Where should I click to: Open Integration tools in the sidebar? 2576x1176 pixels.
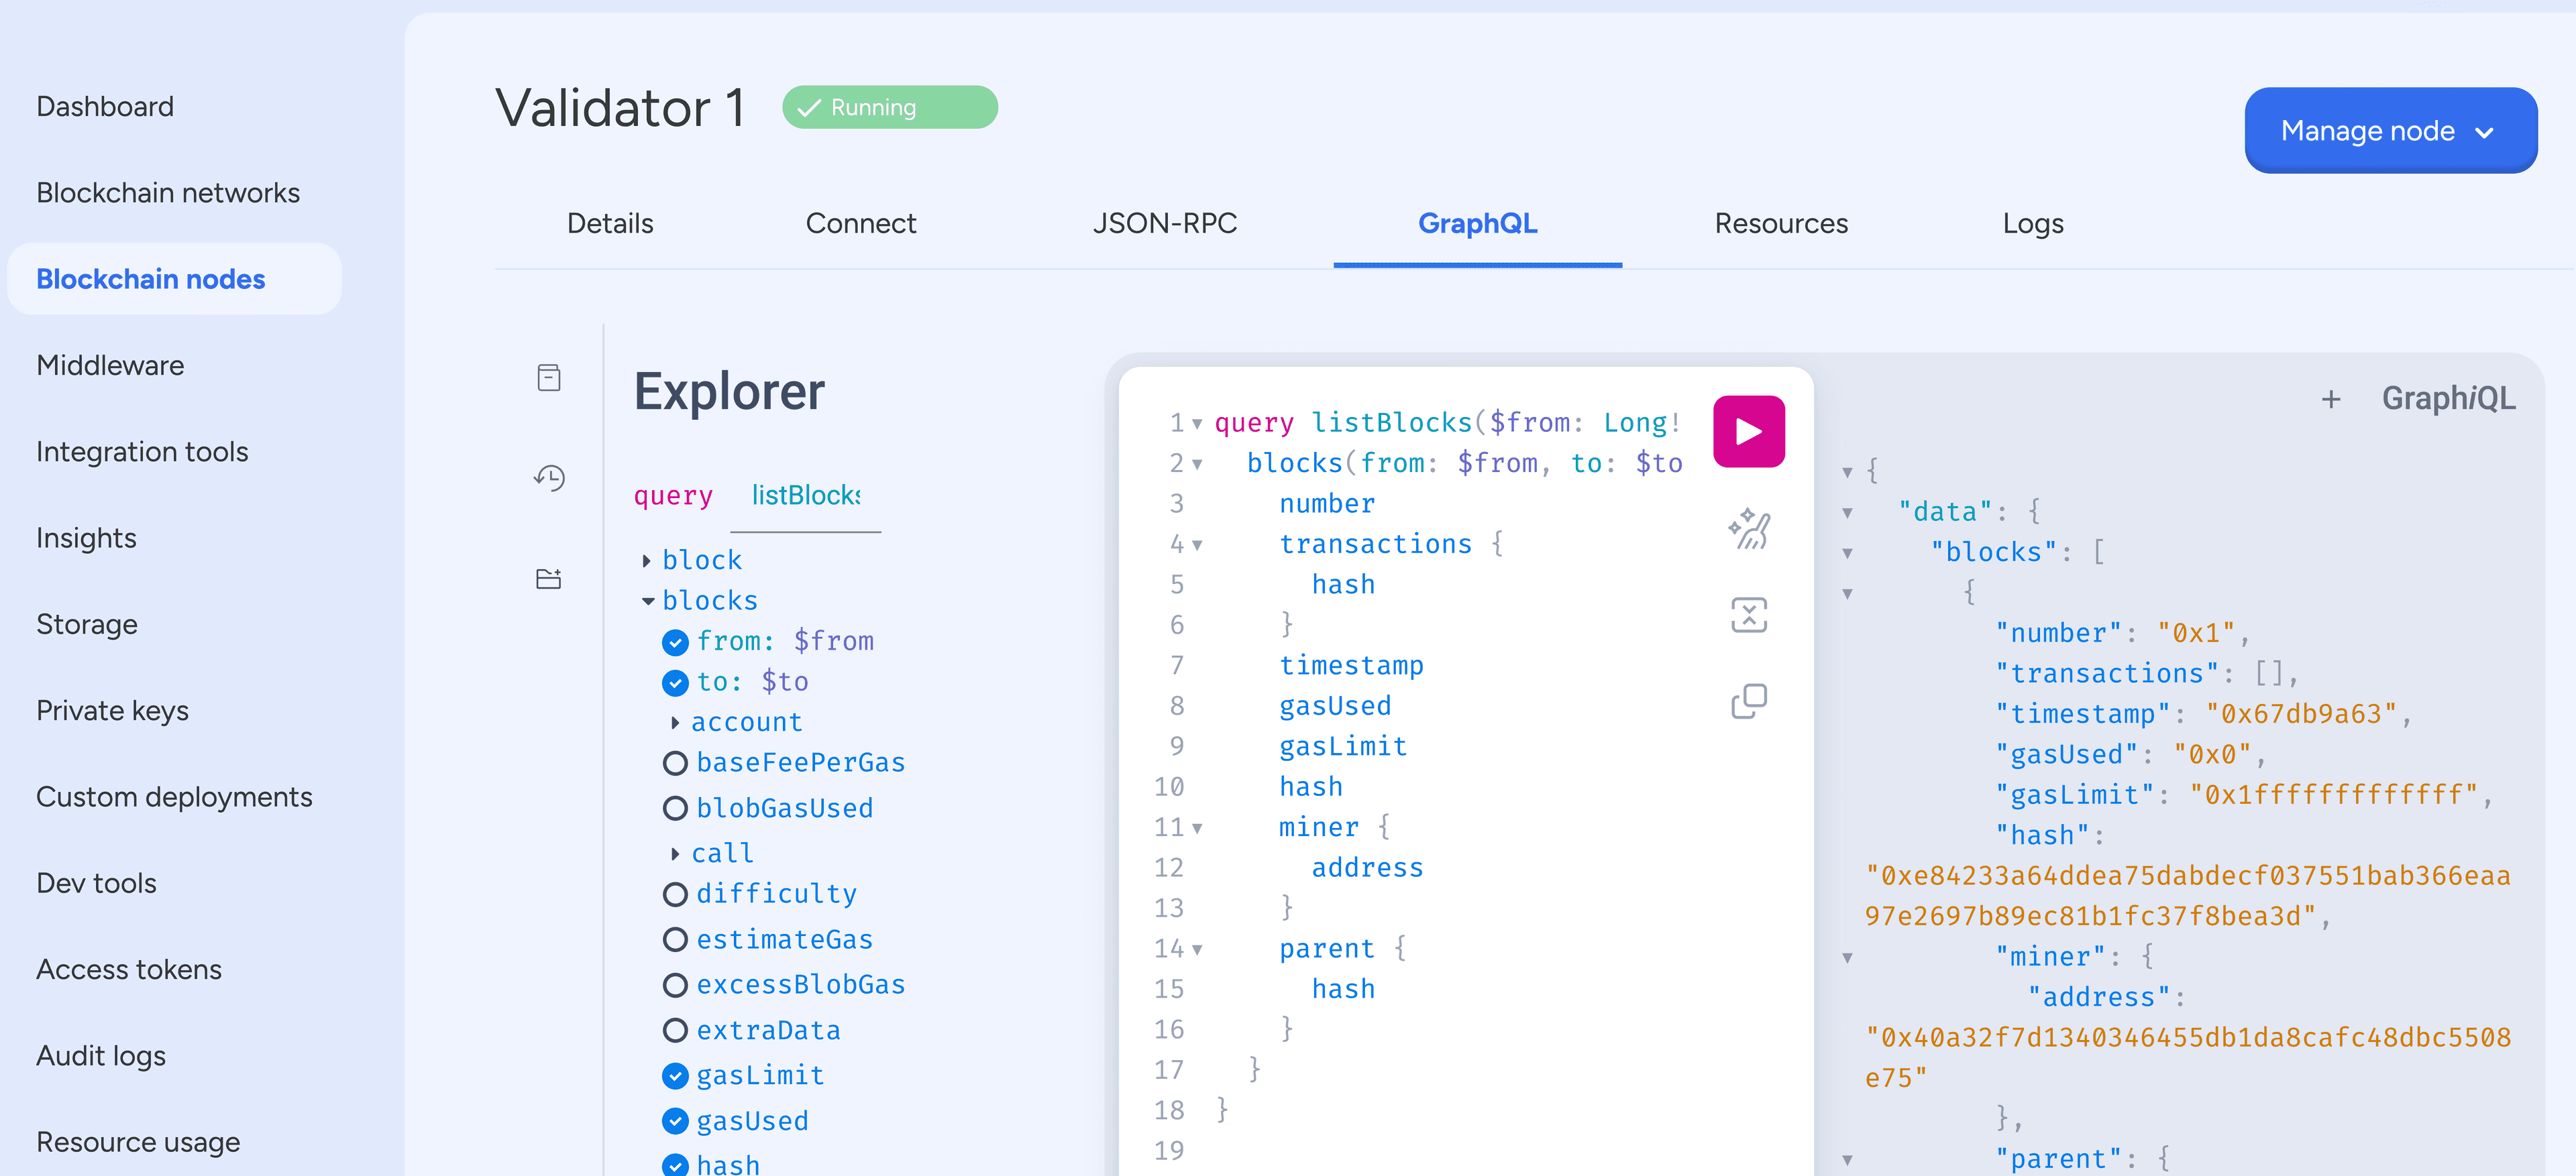pyautogui.click(x=142, y=452)
